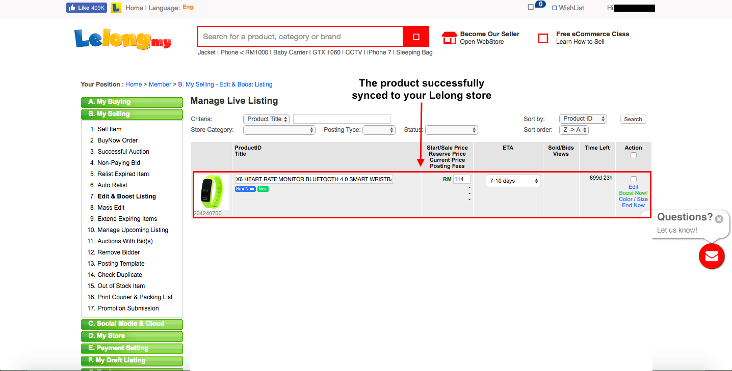The width and height of the screenshot is (732, 371).
Task: Click the GTX 1060 suggested search link
Action: point(326,52)
